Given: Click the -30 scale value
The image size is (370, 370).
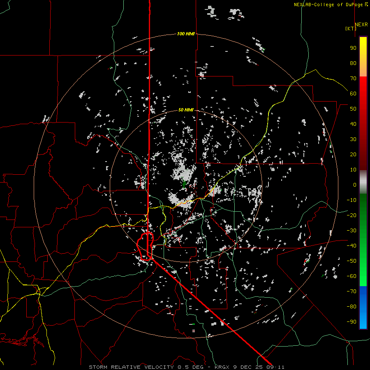Looking at the screenshot, I should (351, 231).
